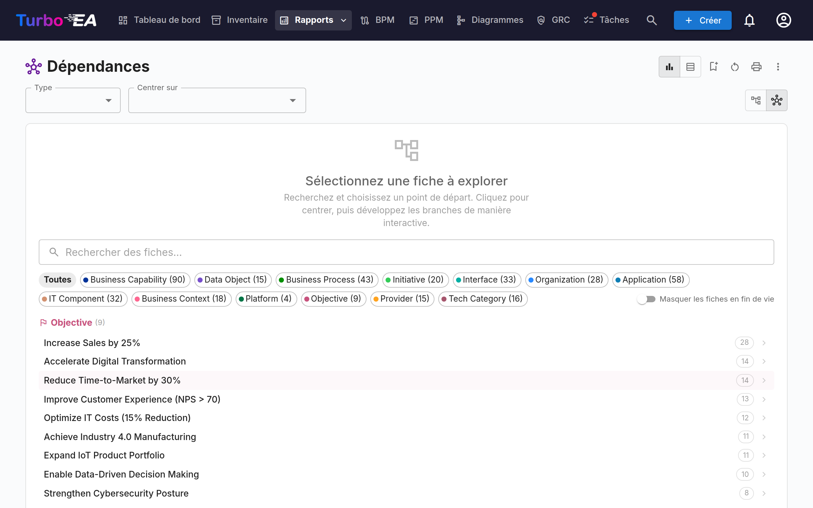Select the network graph layout icon
The width and height of the screenshot is (813, 508).
pos(777,100)
